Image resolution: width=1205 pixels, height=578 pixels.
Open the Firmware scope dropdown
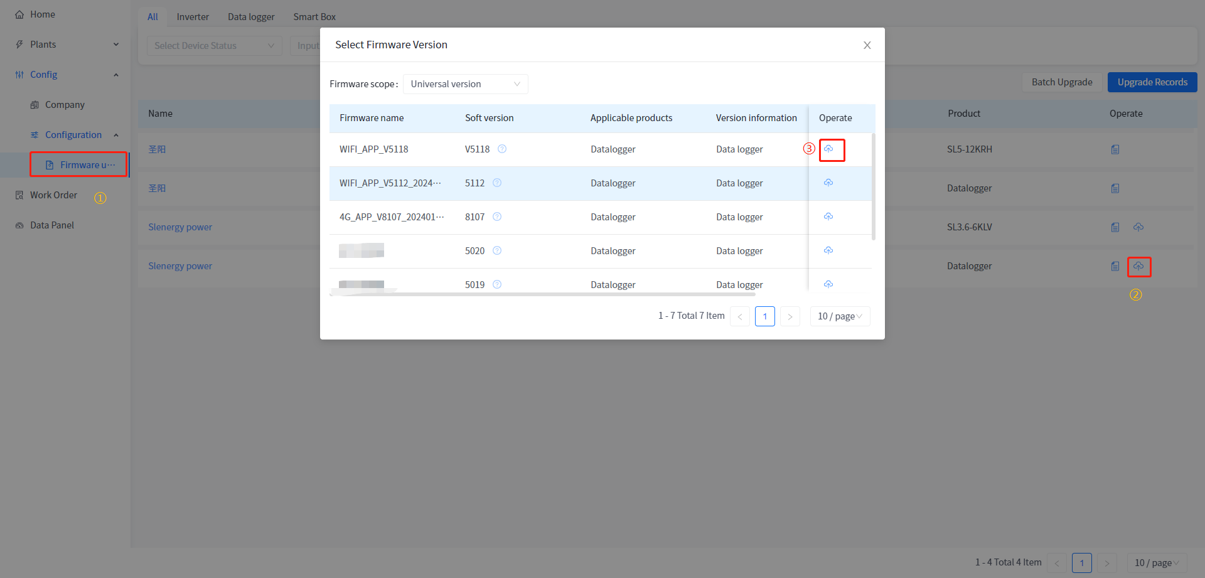click(x=465, y=84)
